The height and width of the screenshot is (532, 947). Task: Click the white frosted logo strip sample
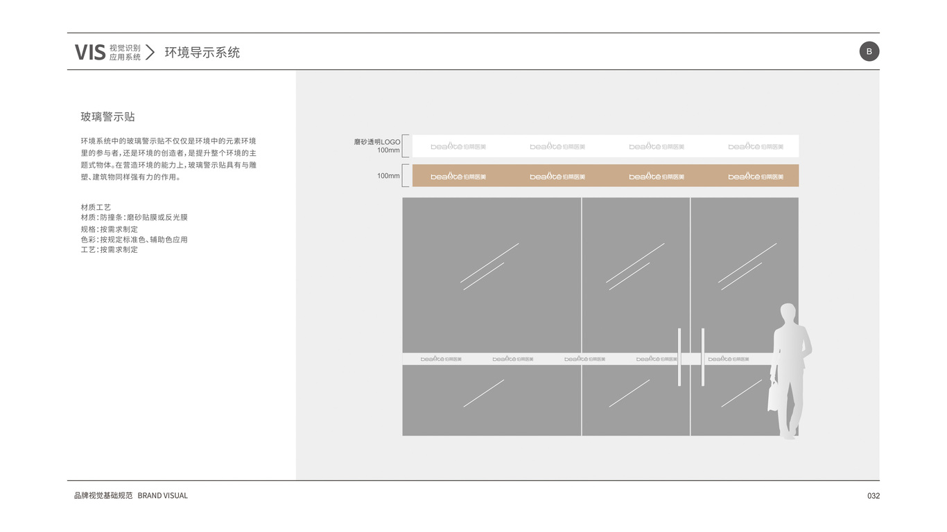[x=605, y=146]
